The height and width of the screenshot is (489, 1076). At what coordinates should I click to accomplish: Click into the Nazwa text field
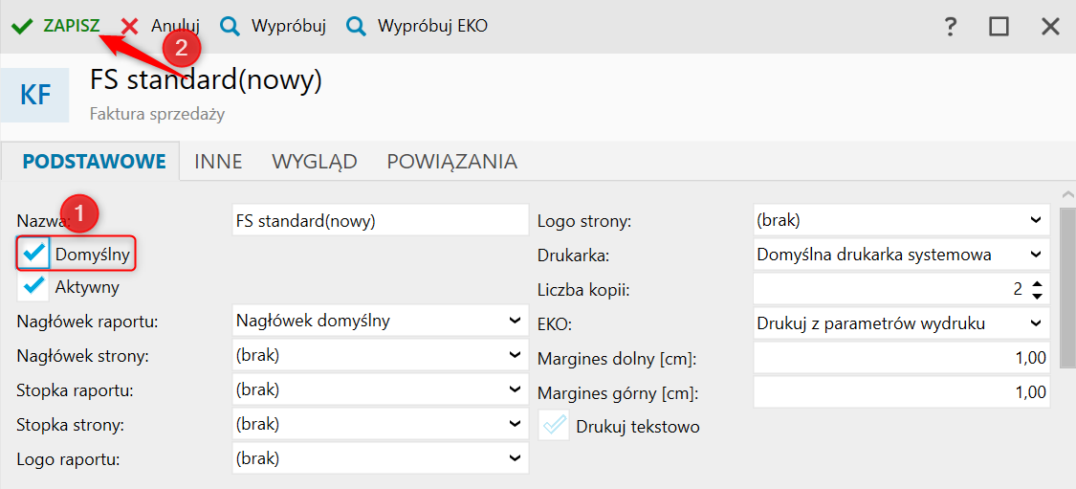pyautogui.click(x=381, y=220)
